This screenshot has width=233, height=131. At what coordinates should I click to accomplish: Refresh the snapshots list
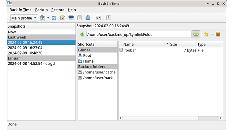(54, 18)
